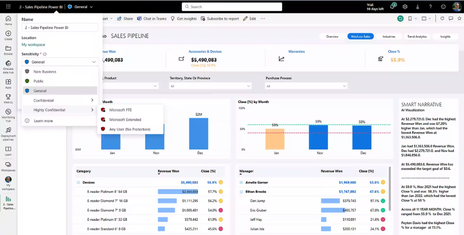The width and height of the screenshot is (464, 235).
Task: Open the help question mark
Action: [x=430, y=6]
